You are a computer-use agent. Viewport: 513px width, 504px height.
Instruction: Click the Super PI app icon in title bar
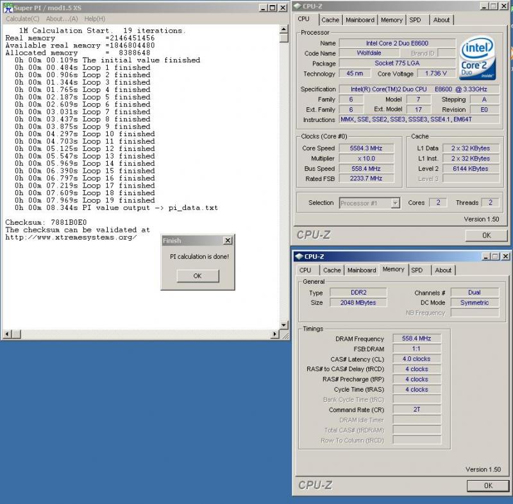point(8,8)
